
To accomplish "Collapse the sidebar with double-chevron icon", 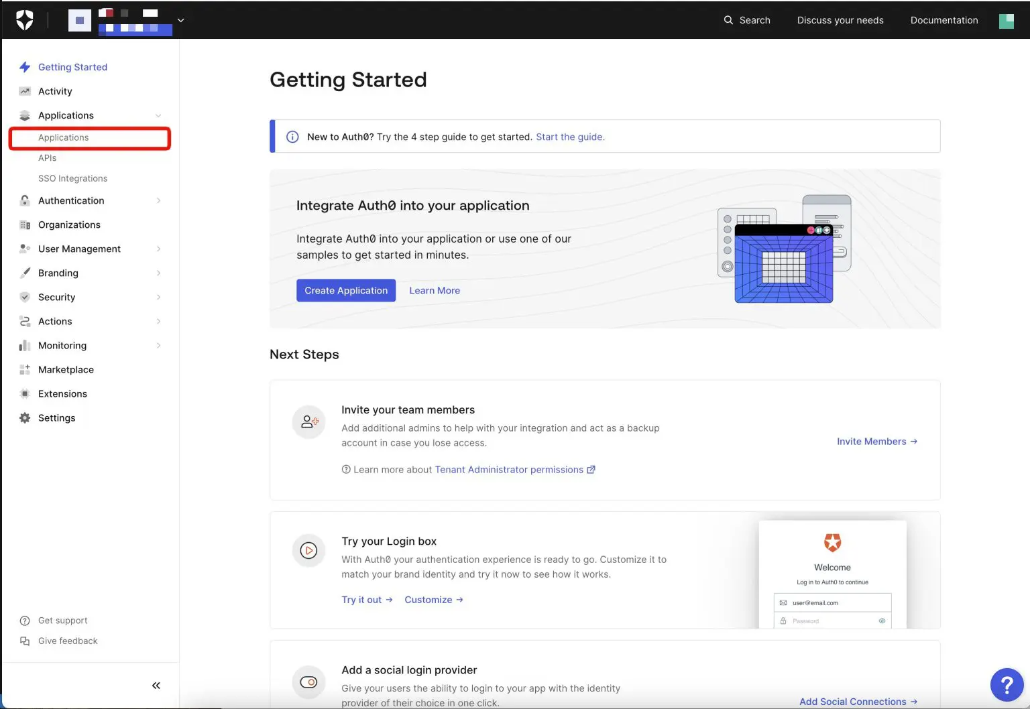I will click(x=156, y=685).
